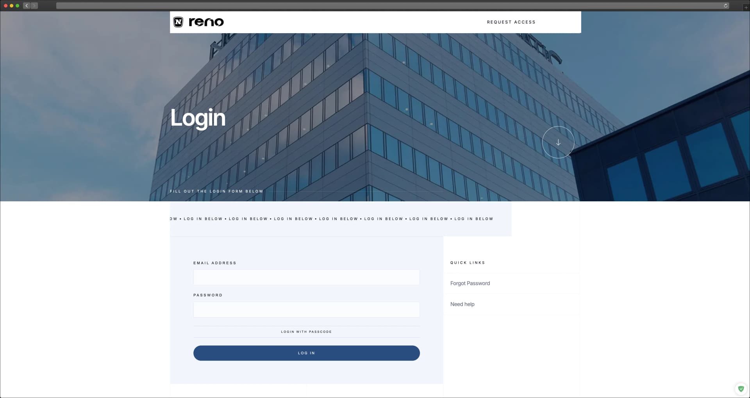Choose Login with Passcode option
Viewport: 750px width, 398px height.
(306, 332)
